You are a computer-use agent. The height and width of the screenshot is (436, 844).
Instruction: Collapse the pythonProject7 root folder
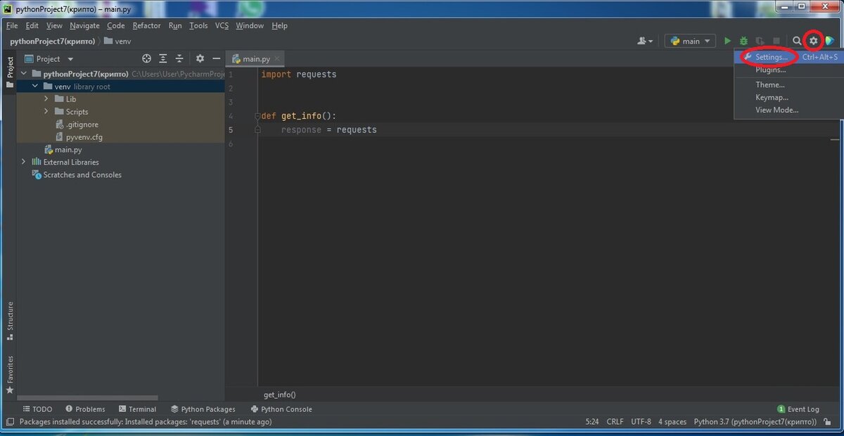point(24,74)
